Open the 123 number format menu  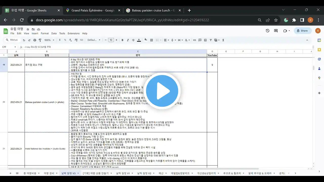point(82,40)
